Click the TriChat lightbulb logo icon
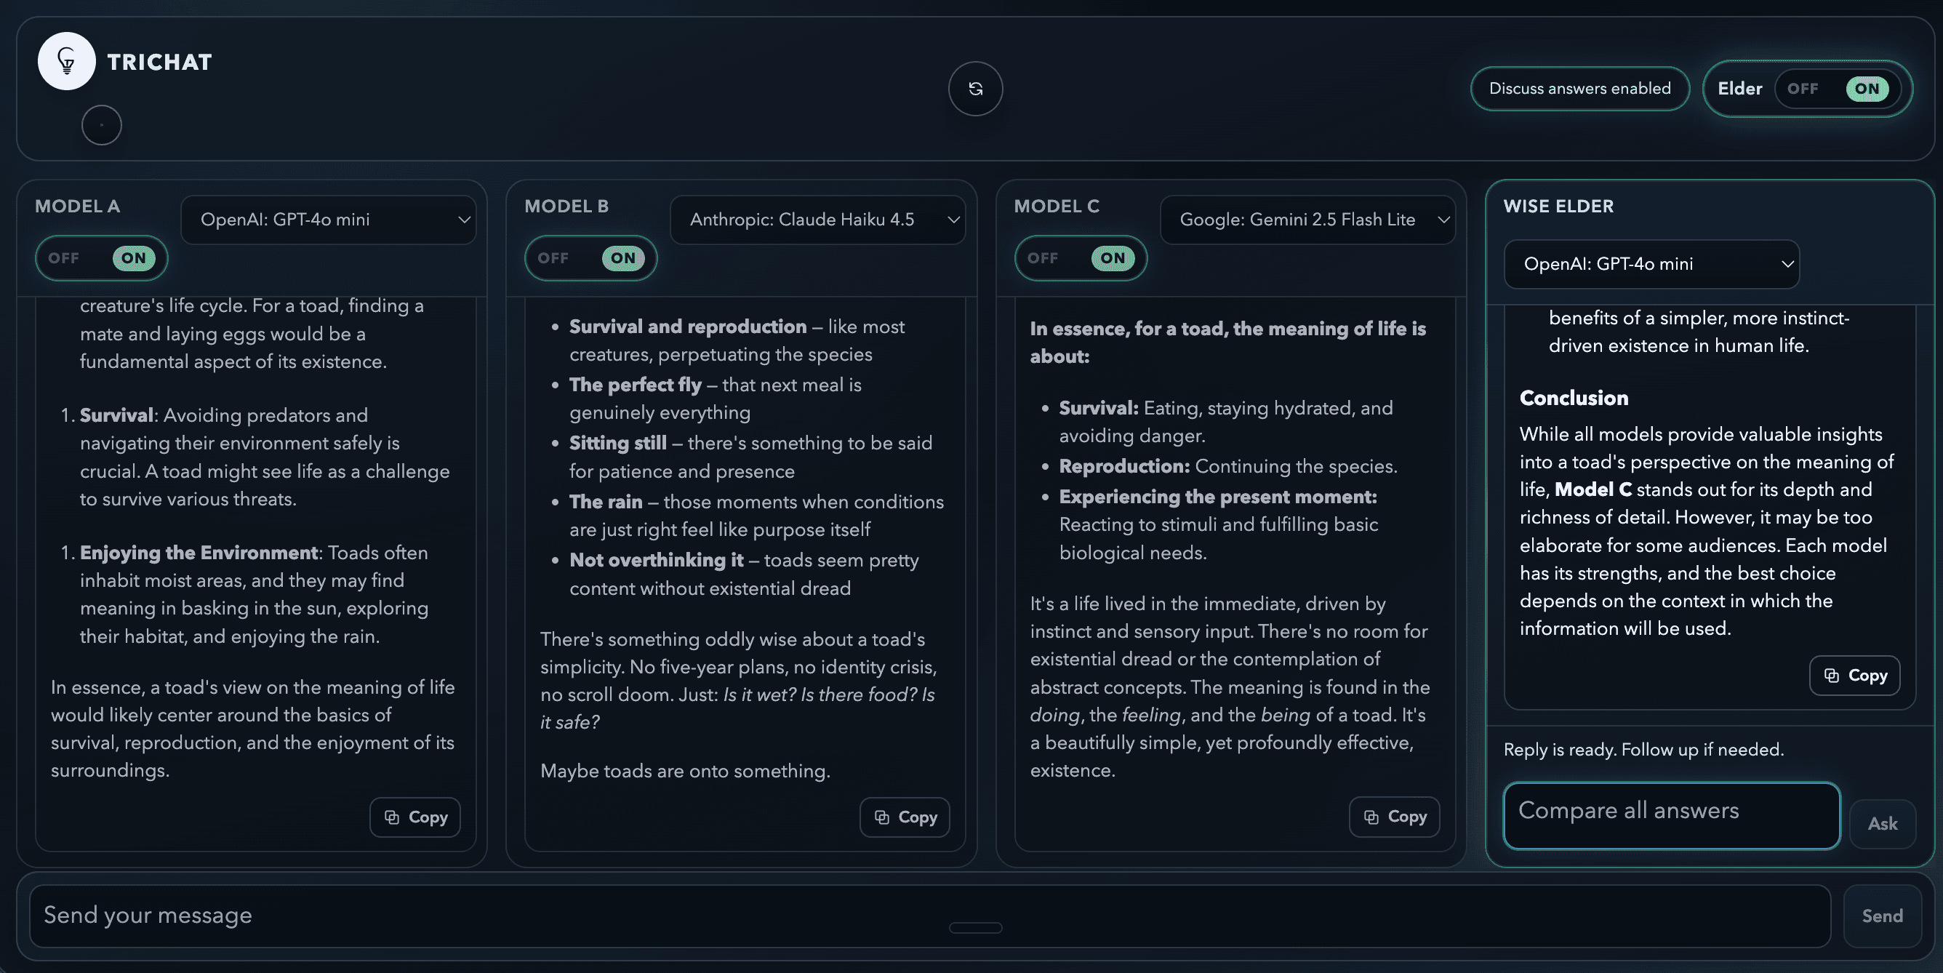 (x=66, y=61)
